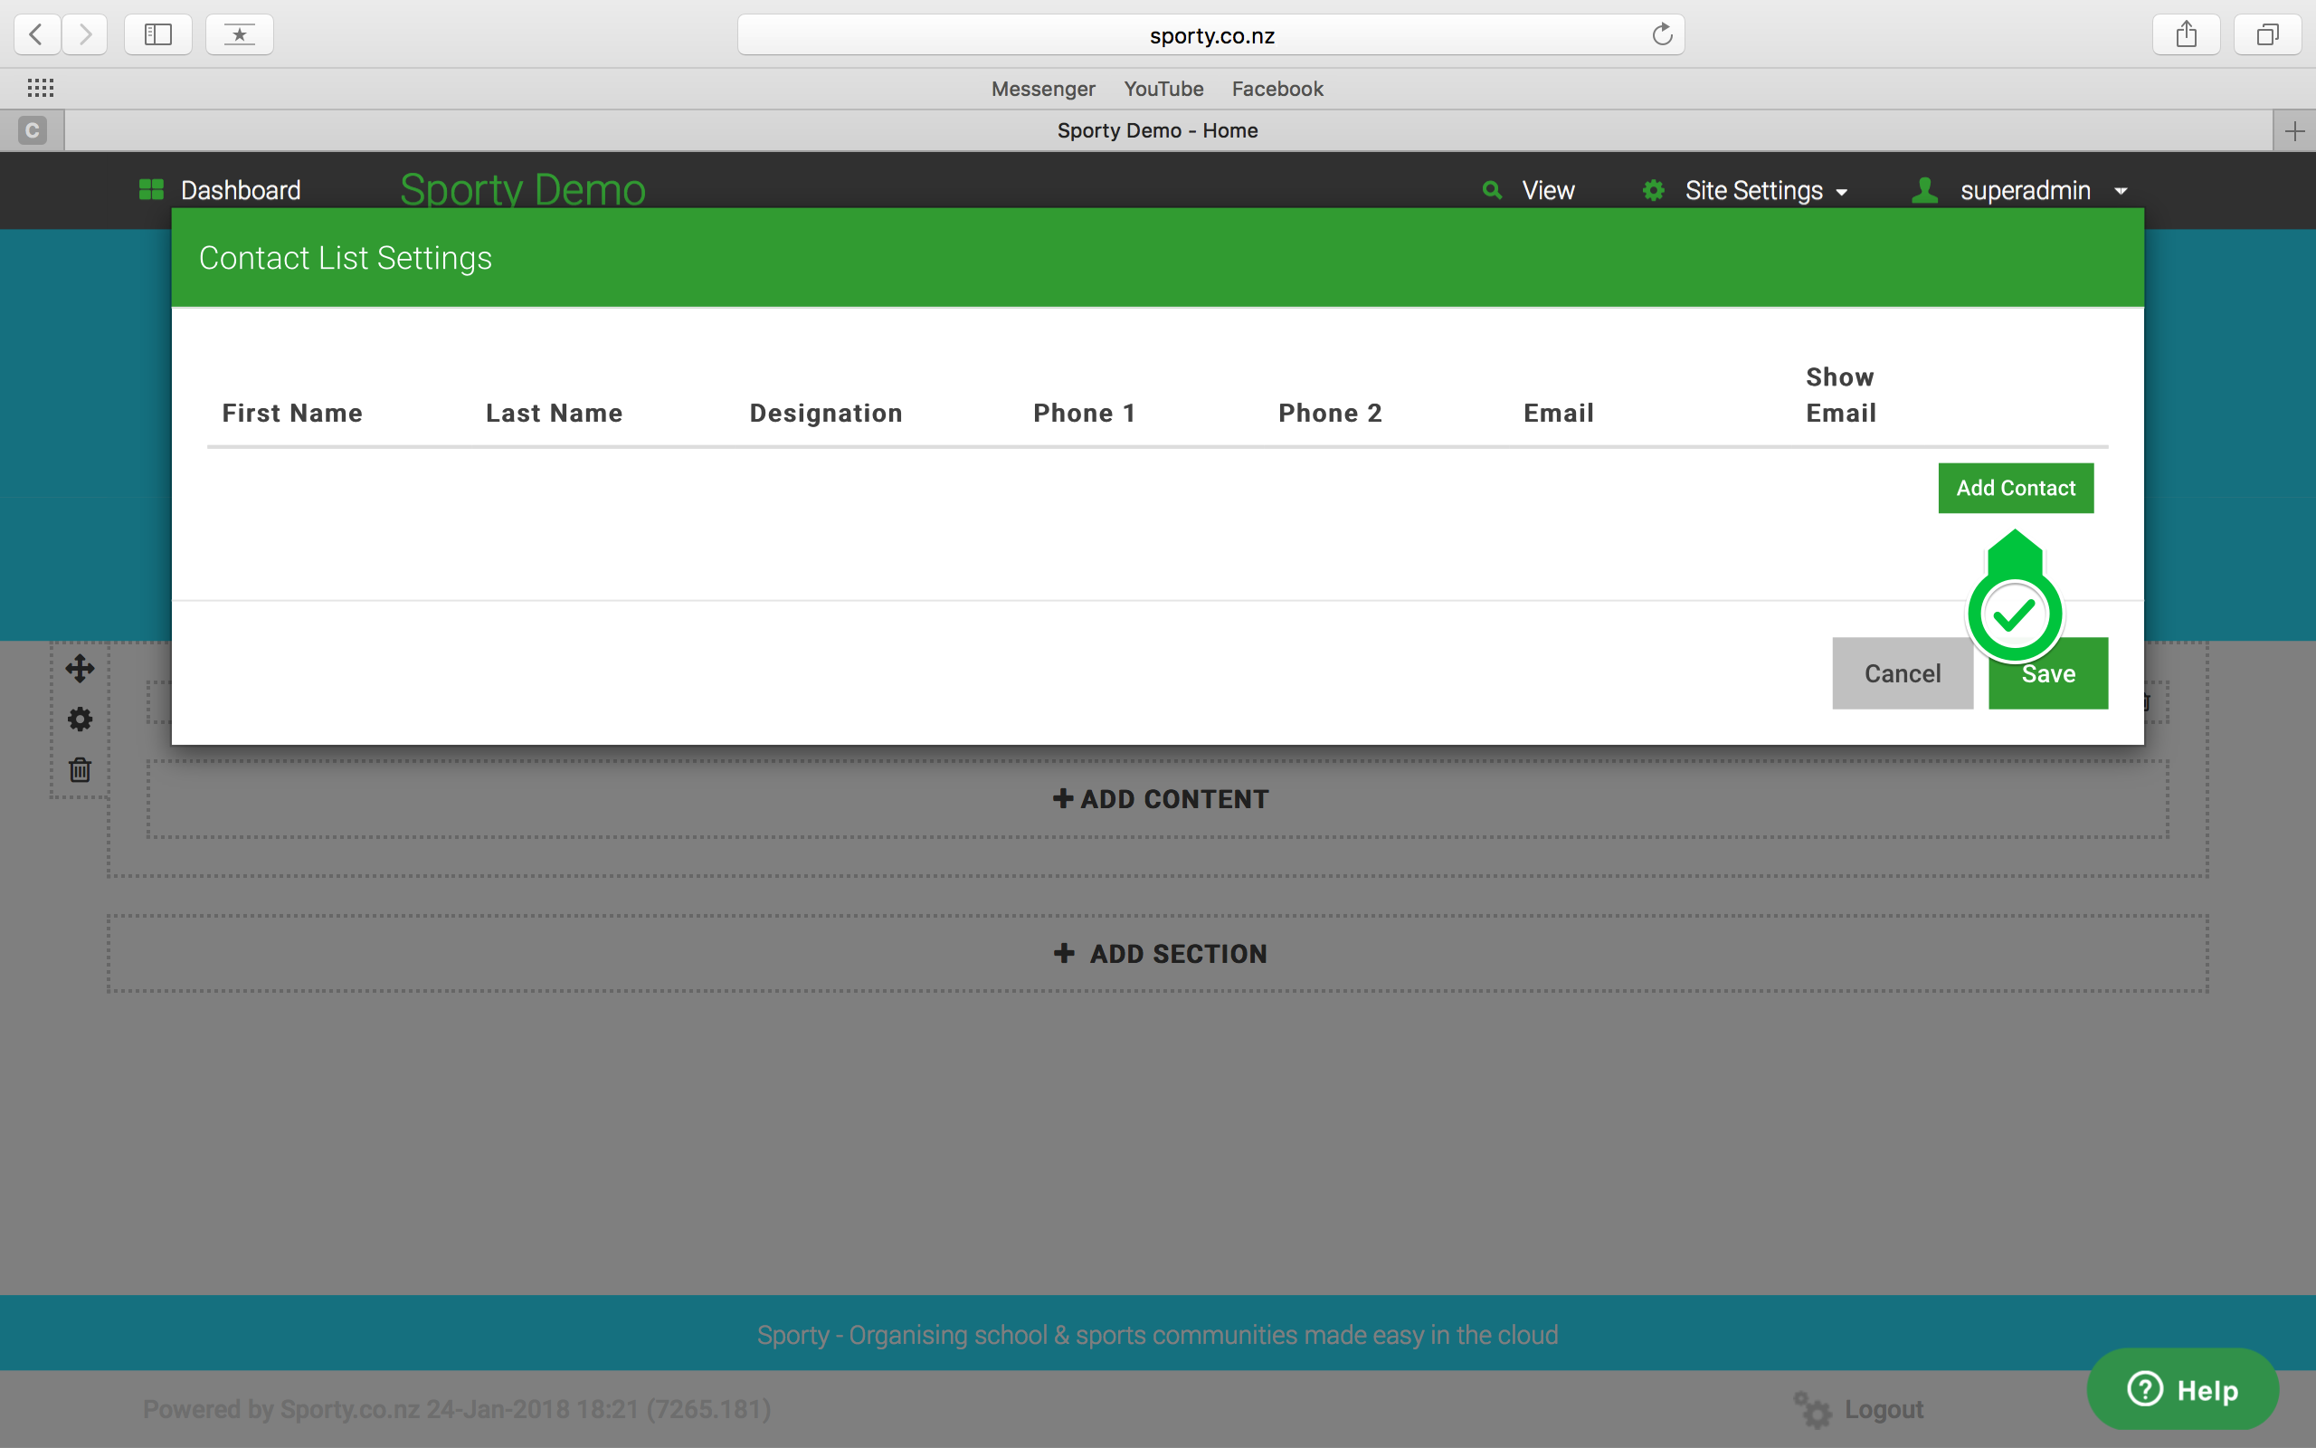Open section settings gear icon
This screenshot has width=2316, height=1448.
pos(81,719)
